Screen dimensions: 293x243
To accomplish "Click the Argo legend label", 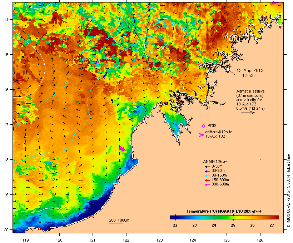I will [212, 125].
